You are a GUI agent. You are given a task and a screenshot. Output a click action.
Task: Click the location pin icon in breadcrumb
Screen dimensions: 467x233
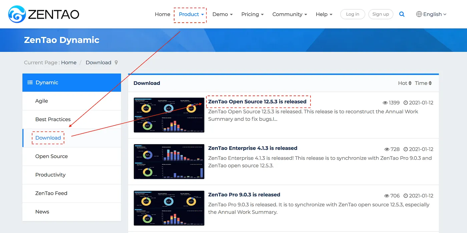point(116,63)
